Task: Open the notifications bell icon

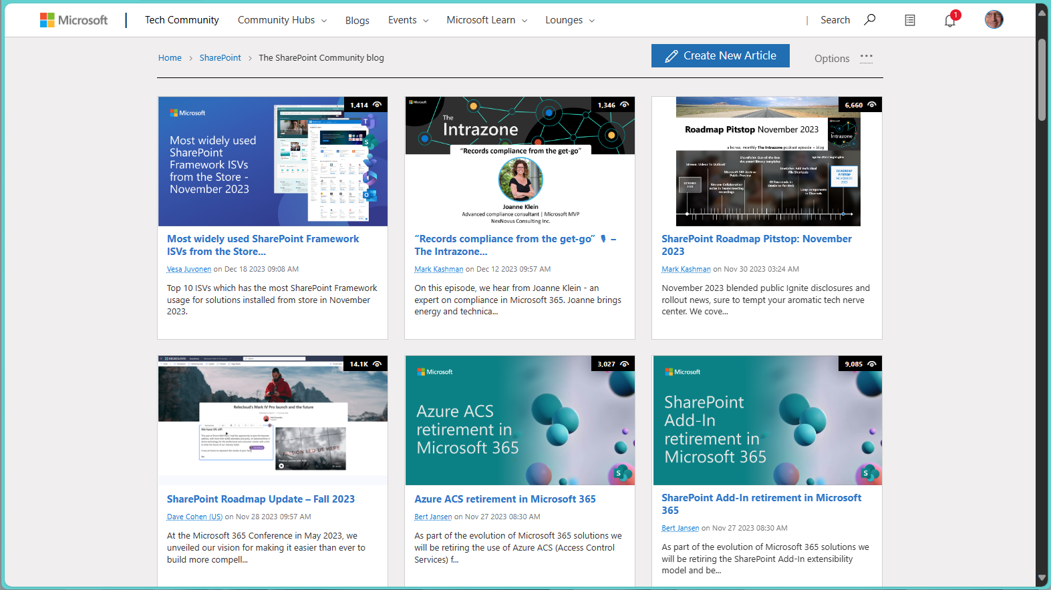Action: (x=949, y=21)
